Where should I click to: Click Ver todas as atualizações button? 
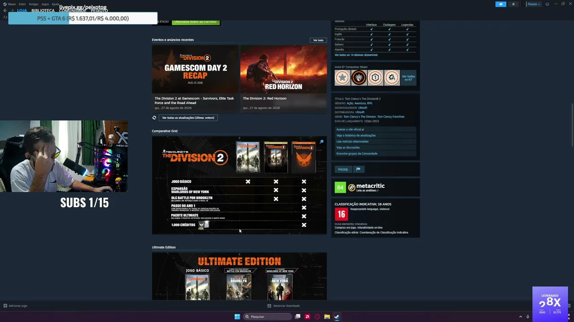coord(188,118)
